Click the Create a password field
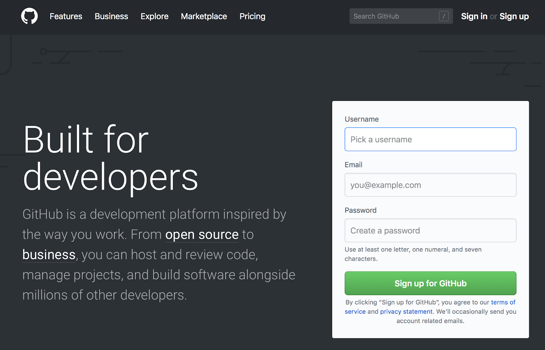 coord(430,230)
